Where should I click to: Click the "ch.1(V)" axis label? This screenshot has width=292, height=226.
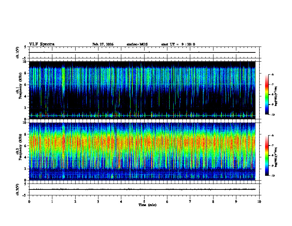17,52
